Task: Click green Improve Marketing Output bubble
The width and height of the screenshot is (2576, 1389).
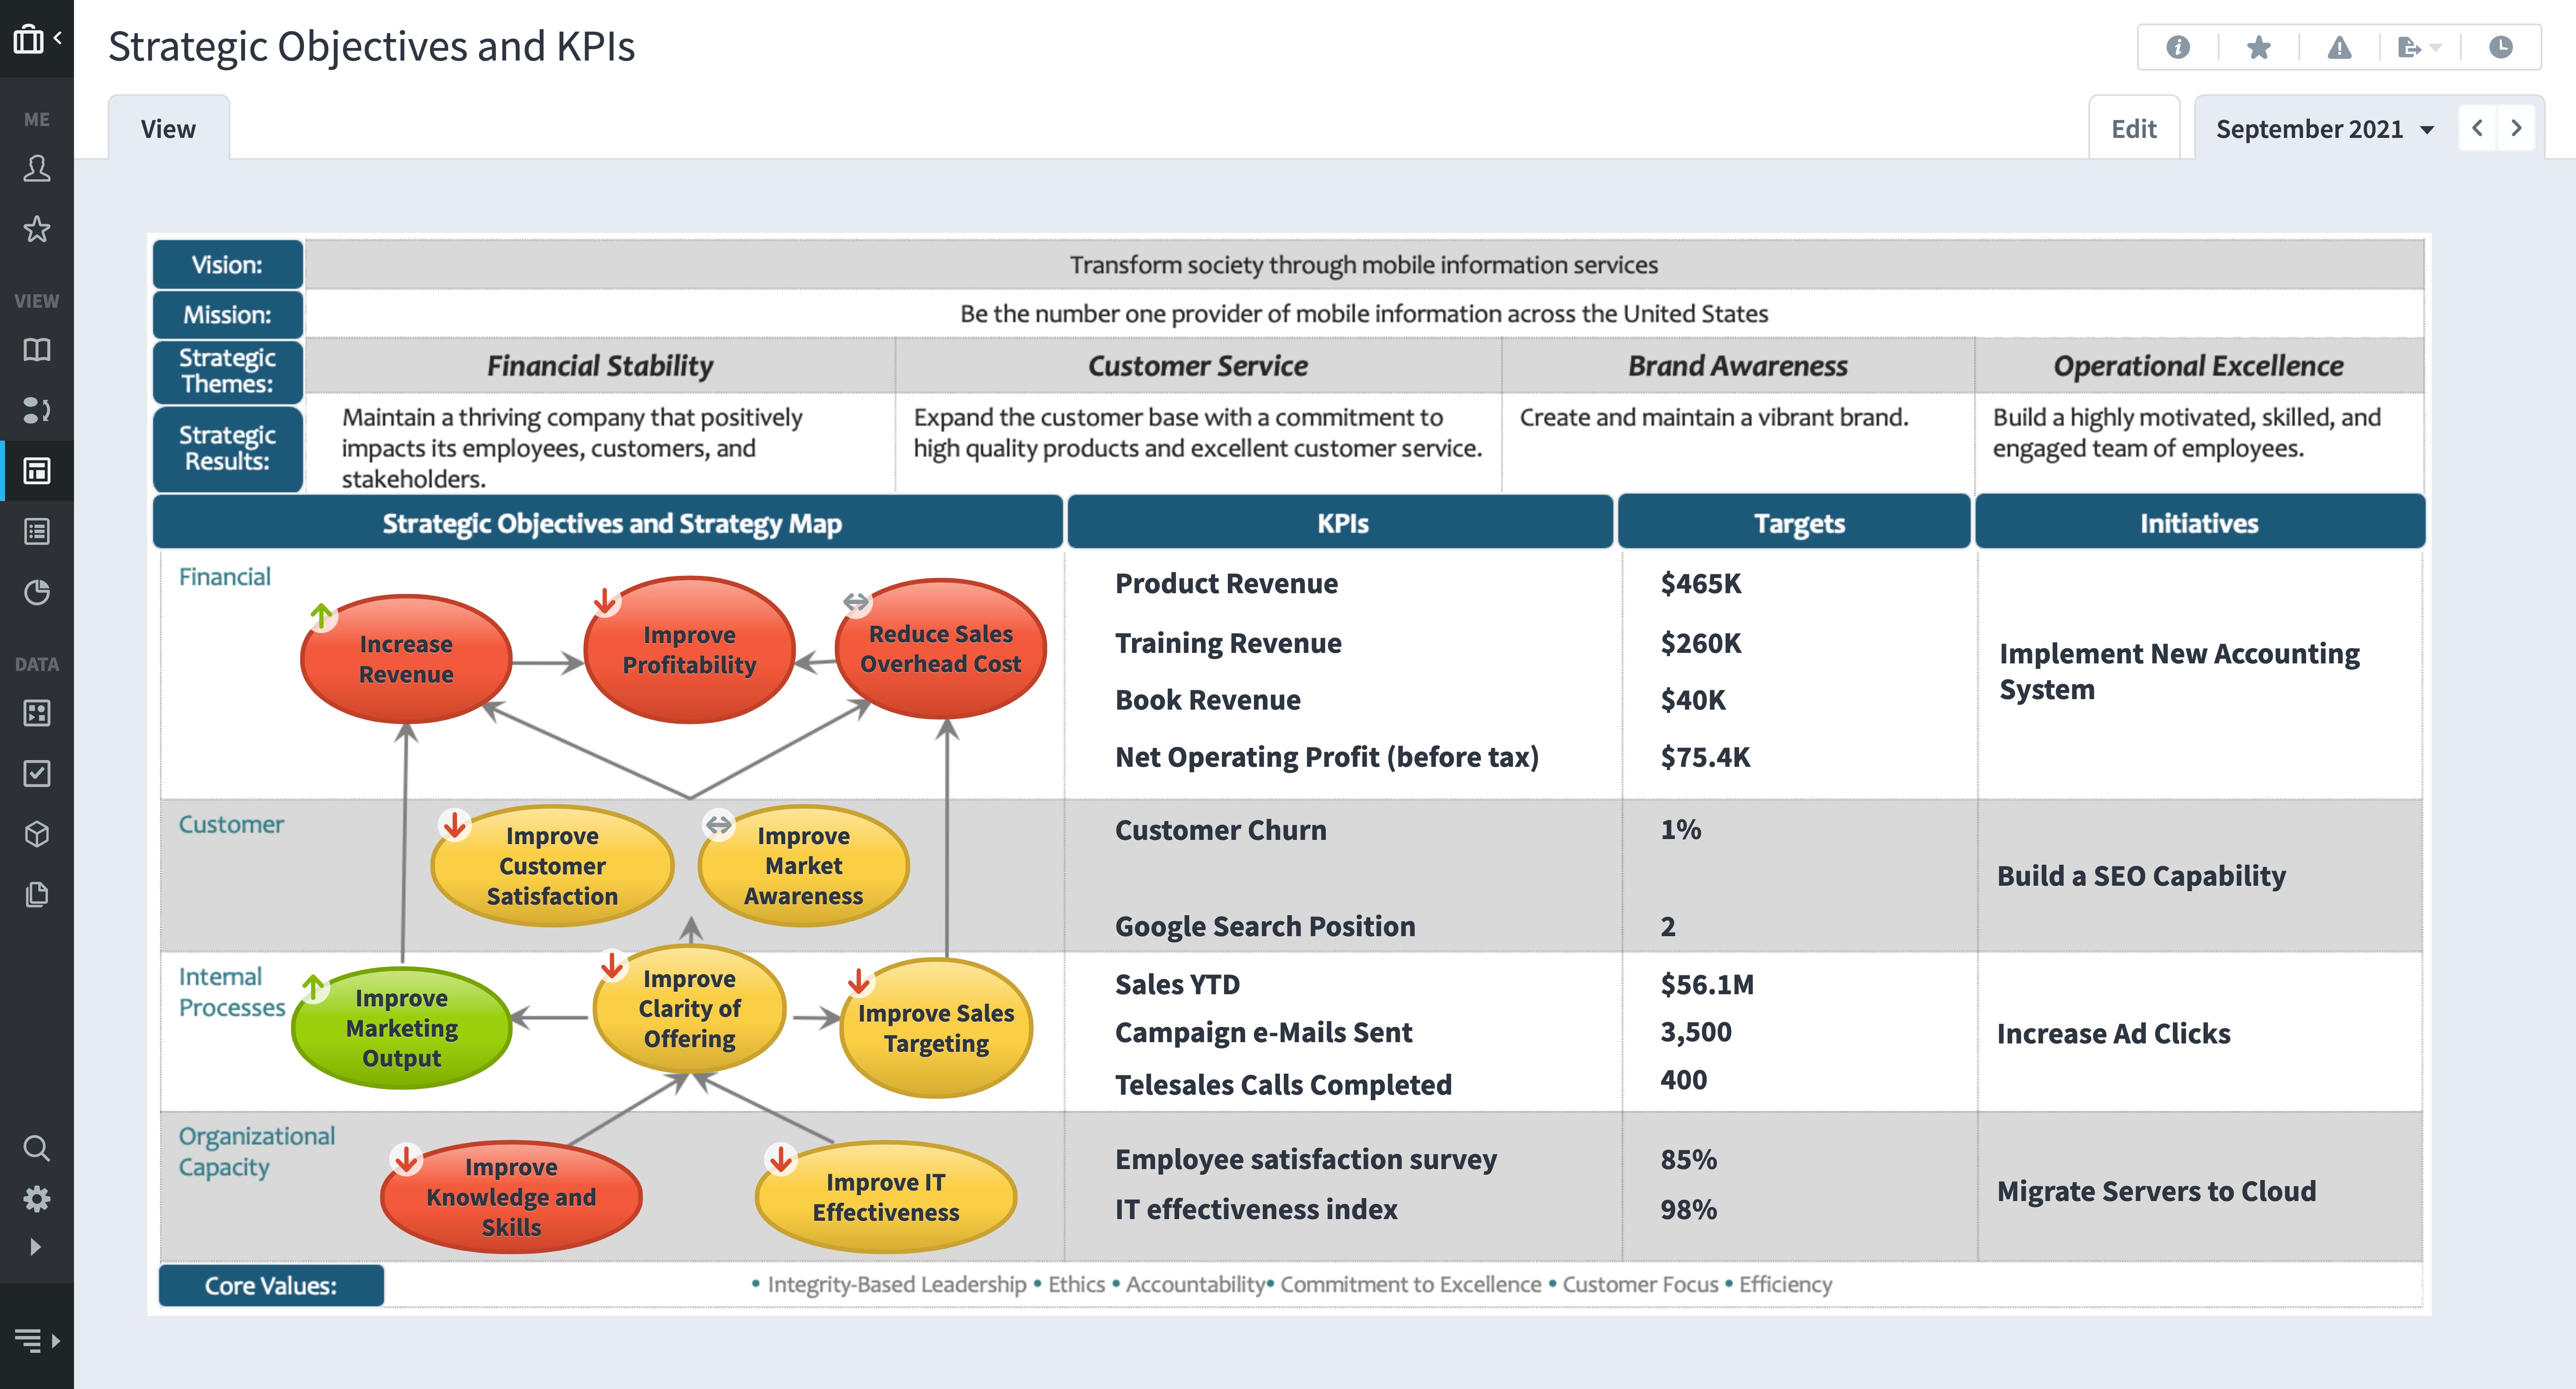Action: coord(401,1028)
